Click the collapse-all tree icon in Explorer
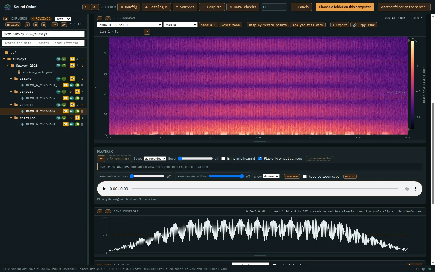The image size is (435, 272). (x=44, y=24)
